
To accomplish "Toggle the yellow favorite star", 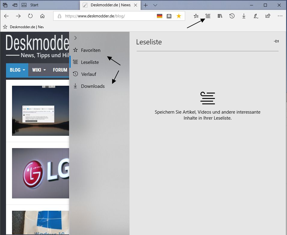I will [179, 16].
